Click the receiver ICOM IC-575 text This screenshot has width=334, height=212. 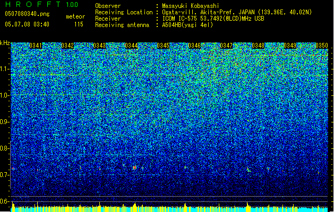213,19
